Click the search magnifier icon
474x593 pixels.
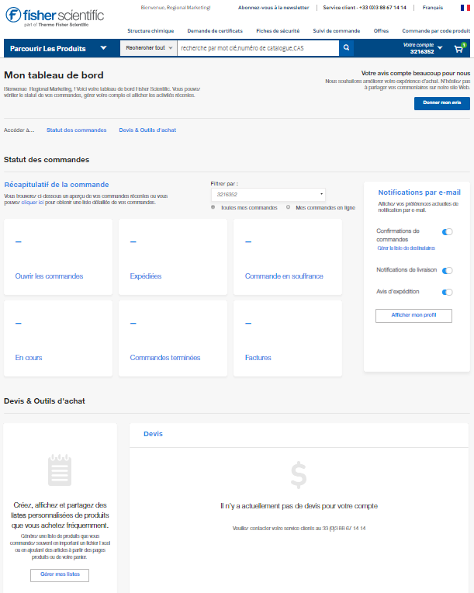click(x=346, y=48)
